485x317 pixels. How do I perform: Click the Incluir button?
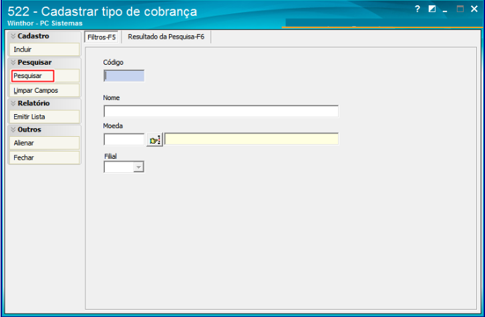point(45,49)
